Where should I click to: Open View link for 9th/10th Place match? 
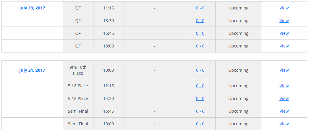(x=284, y=70)
